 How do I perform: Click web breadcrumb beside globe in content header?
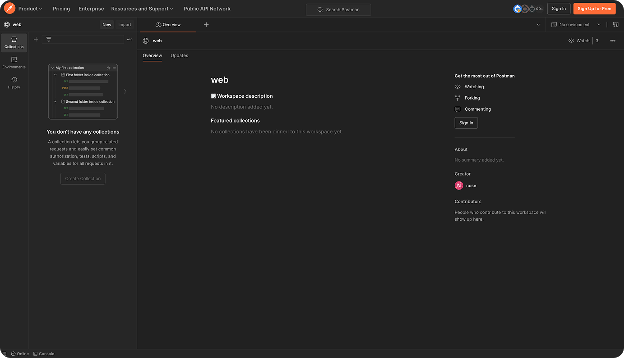click(x=157, y=41)
